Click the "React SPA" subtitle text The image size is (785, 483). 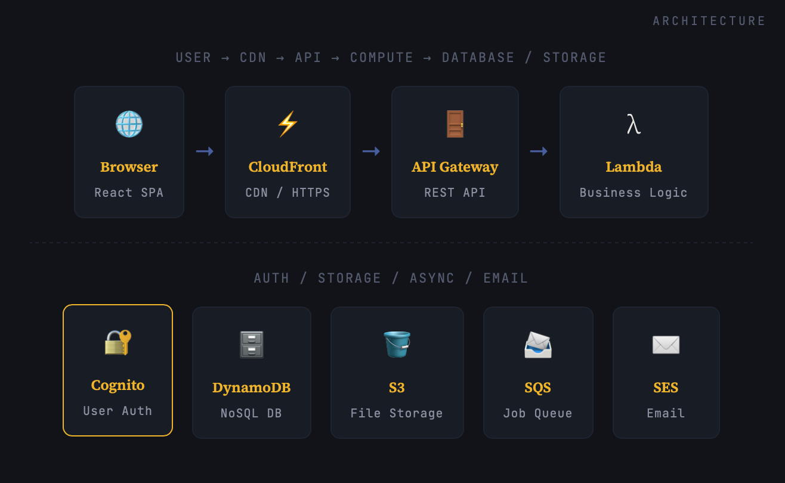pos(129,193)
